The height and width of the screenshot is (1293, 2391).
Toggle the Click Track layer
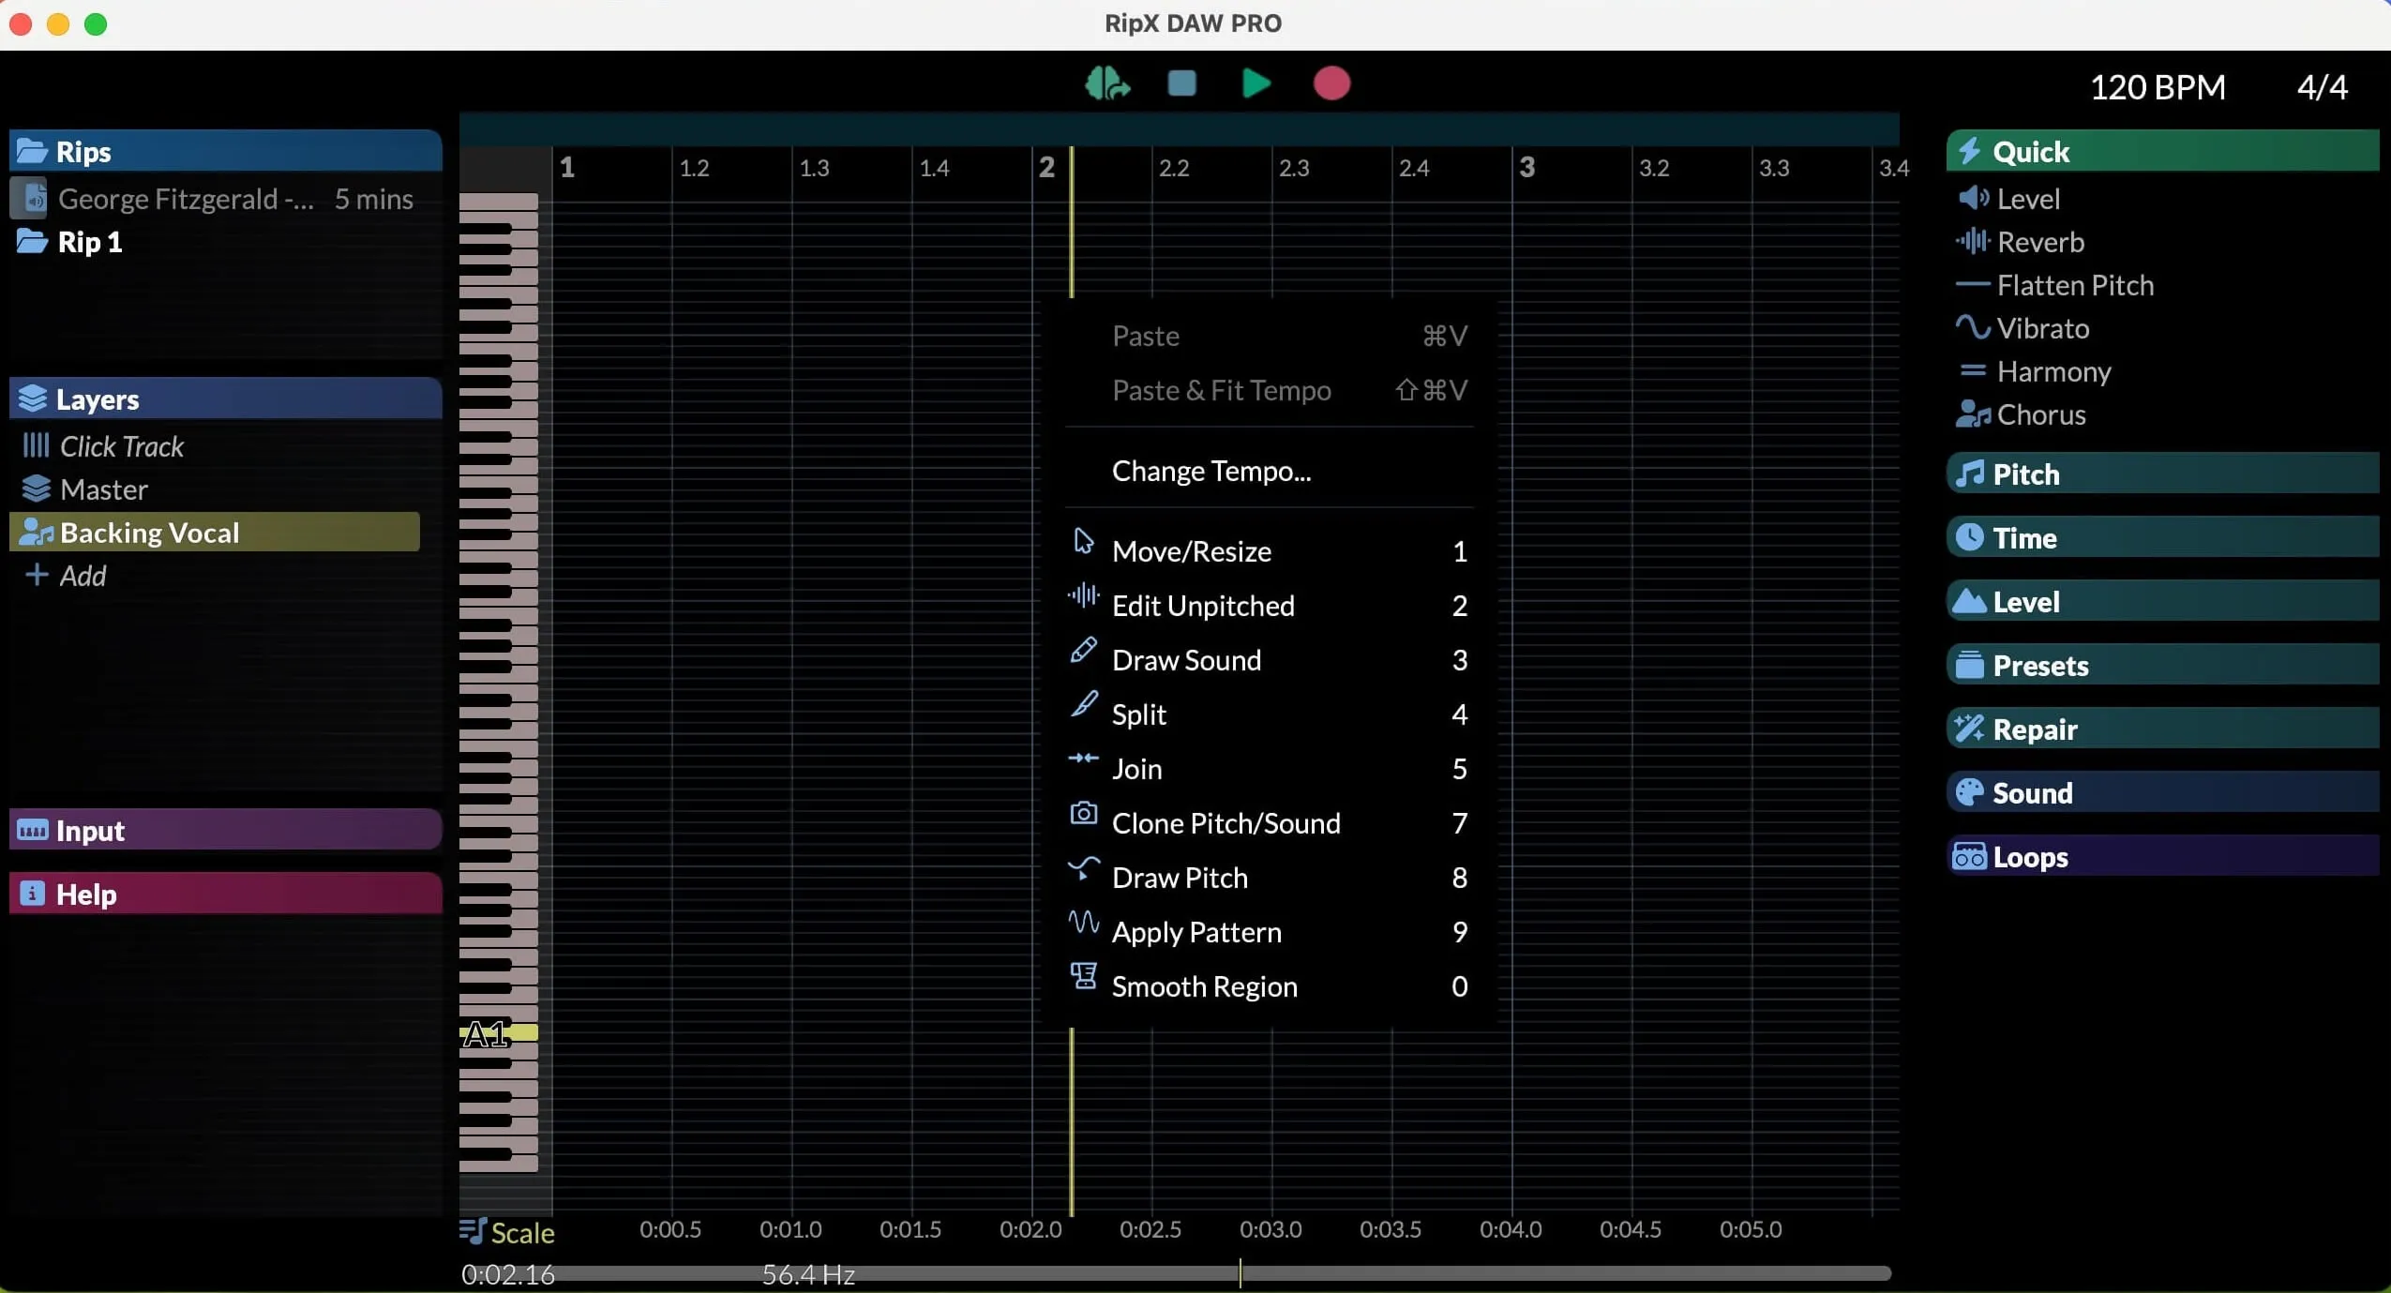(x=121, y=446)
